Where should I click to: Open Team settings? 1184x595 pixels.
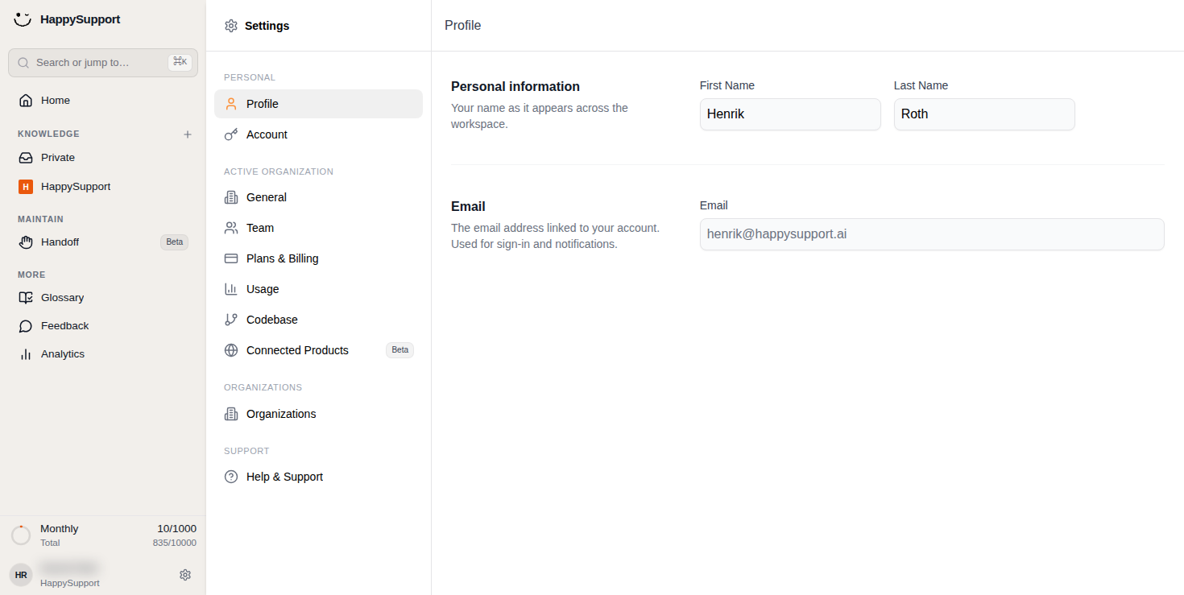click(x=318, y=228)
